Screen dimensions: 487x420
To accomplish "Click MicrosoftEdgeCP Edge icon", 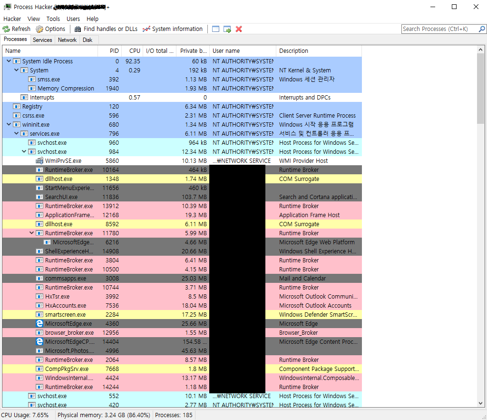I will click(39, 341).
